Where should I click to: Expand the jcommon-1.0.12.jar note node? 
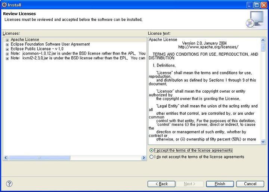(x=7, y=54)
